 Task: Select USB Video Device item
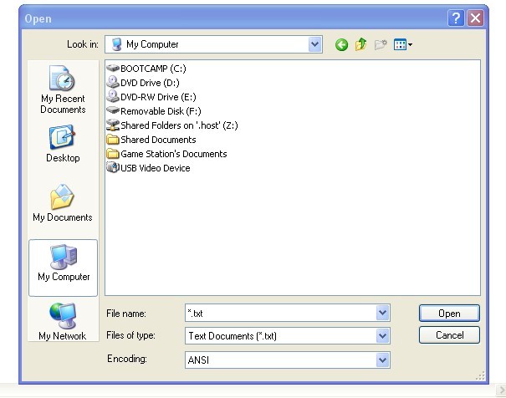pos(155,168)
